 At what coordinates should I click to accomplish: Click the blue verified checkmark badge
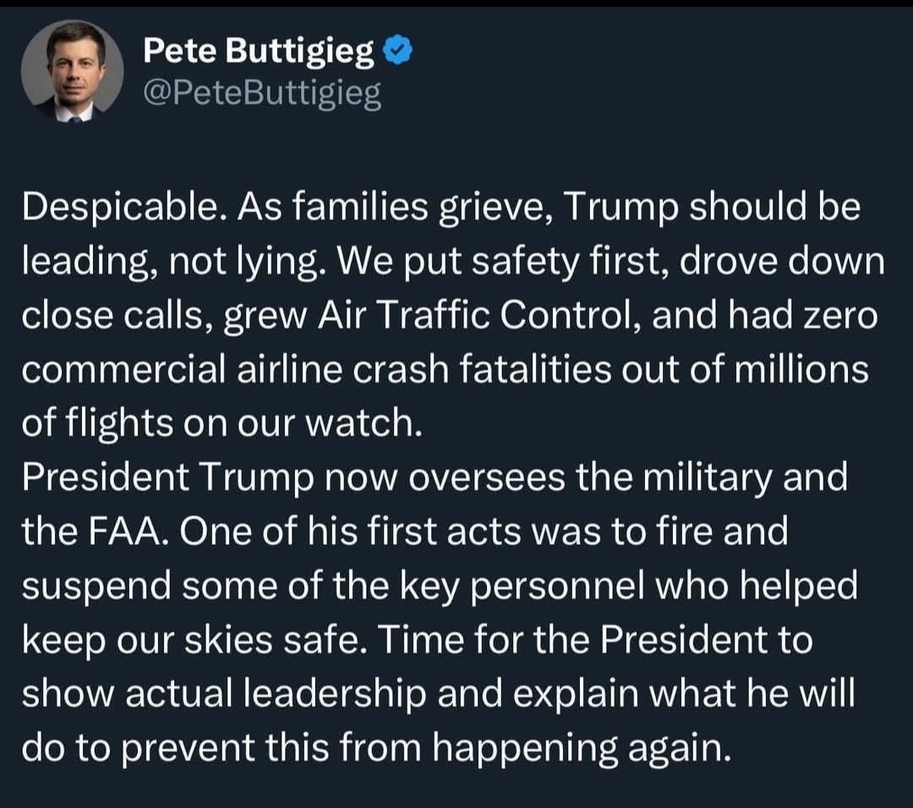398,52
